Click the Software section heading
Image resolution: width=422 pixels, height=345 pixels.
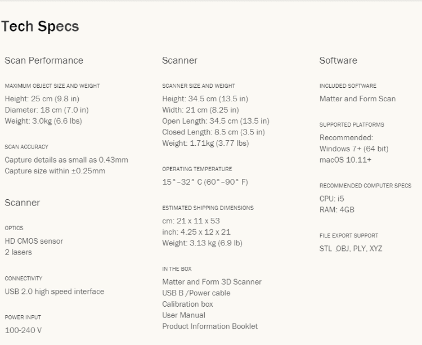pos(338,61)
